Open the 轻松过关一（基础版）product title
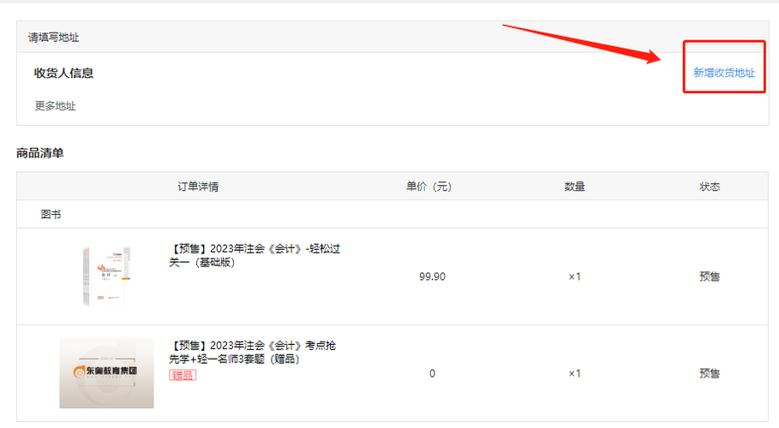The width and height of the screenshot is (779, 428). click(256, 255)
